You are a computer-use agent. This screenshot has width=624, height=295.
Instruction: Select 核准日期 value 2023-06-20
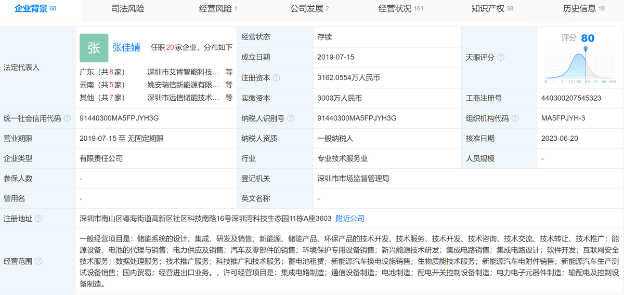pyautogui.click(x=560, y=139)
